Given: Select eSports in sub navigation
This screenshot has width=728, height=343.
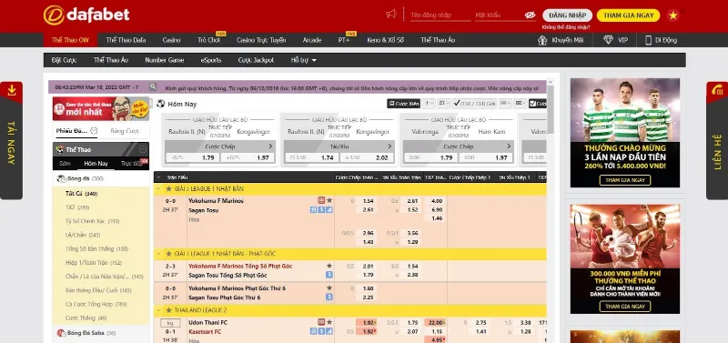Looking at the screenshot, I should click(x=211, y=60).
